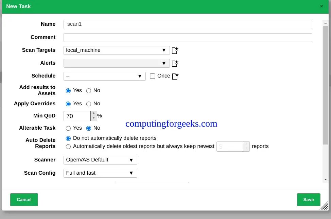Screen dimensions: 331x219
Task: Select No for Add results to Assets
Action: 89,91
